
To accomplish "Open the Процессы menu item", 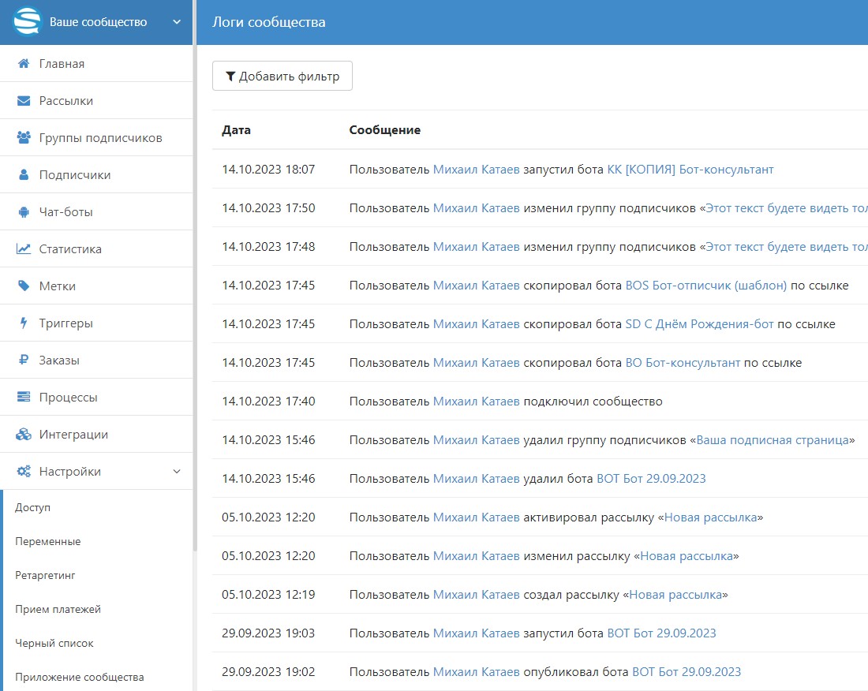I will [68, 398].
